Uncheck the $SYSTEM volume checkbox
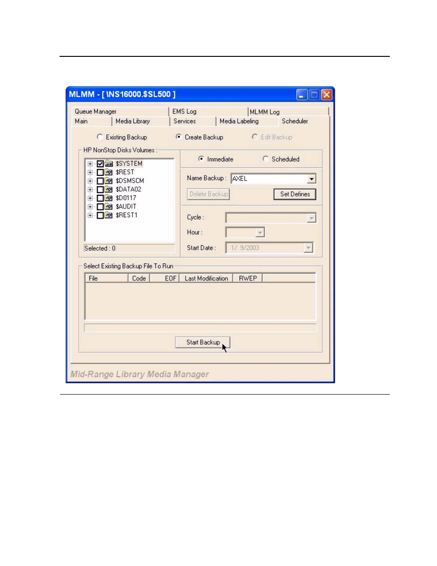This screenshot has width=437, height=566. pos(100,164)
